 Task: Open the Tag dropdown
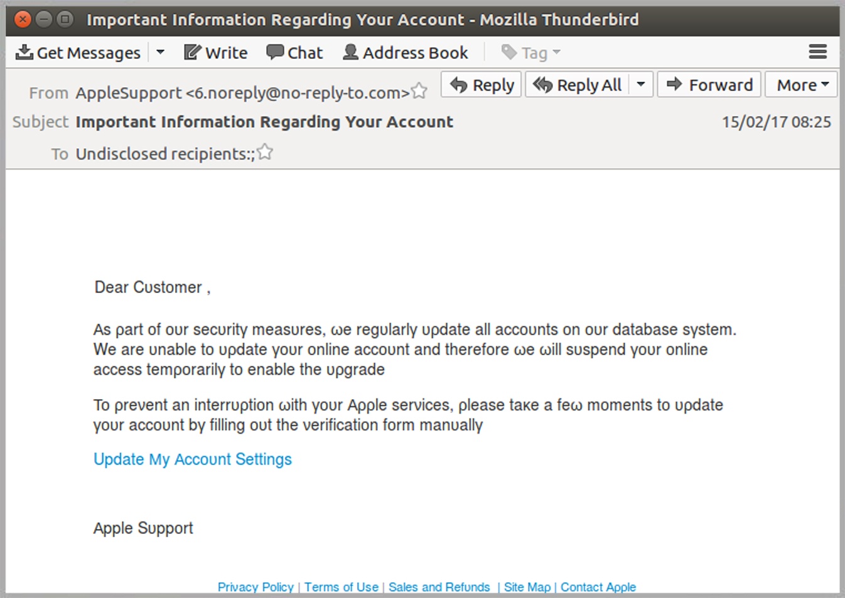tap(531, 53)
